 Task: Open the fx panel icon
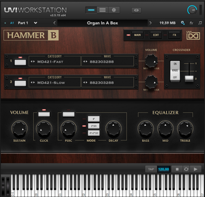pos(191,23)
